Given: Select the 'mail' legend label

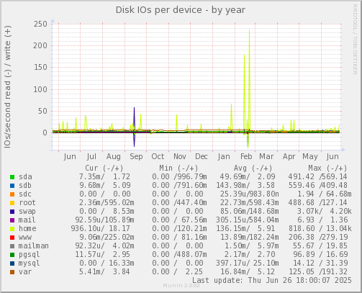Looking at the screenshot, I should [27, 220].
